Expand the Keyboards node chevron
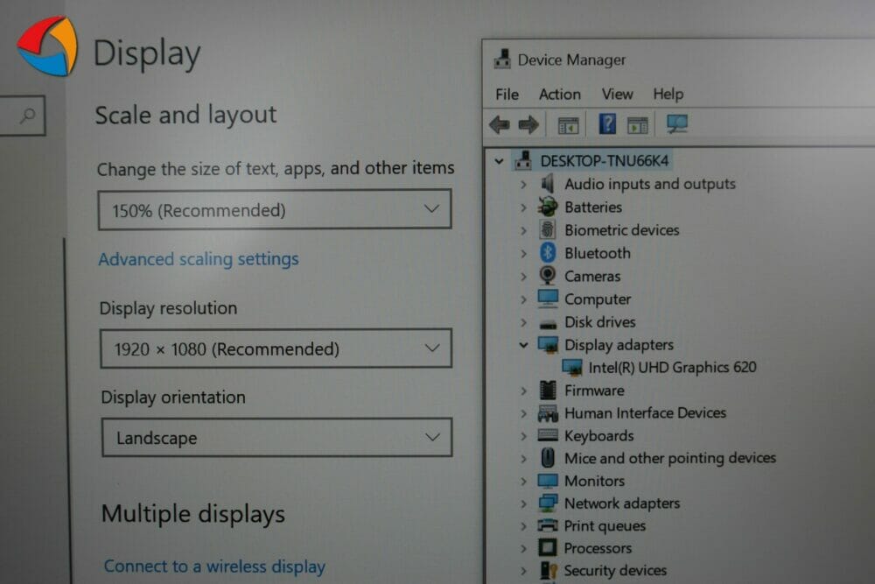875x584 pixels. coord(523,435)
